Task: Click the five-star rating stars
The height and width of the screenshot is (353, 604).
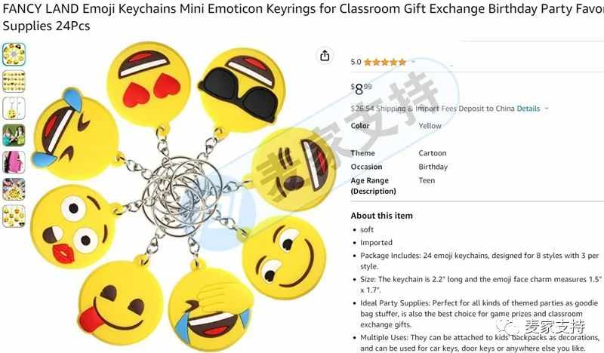Action: (x=385, y=62)
